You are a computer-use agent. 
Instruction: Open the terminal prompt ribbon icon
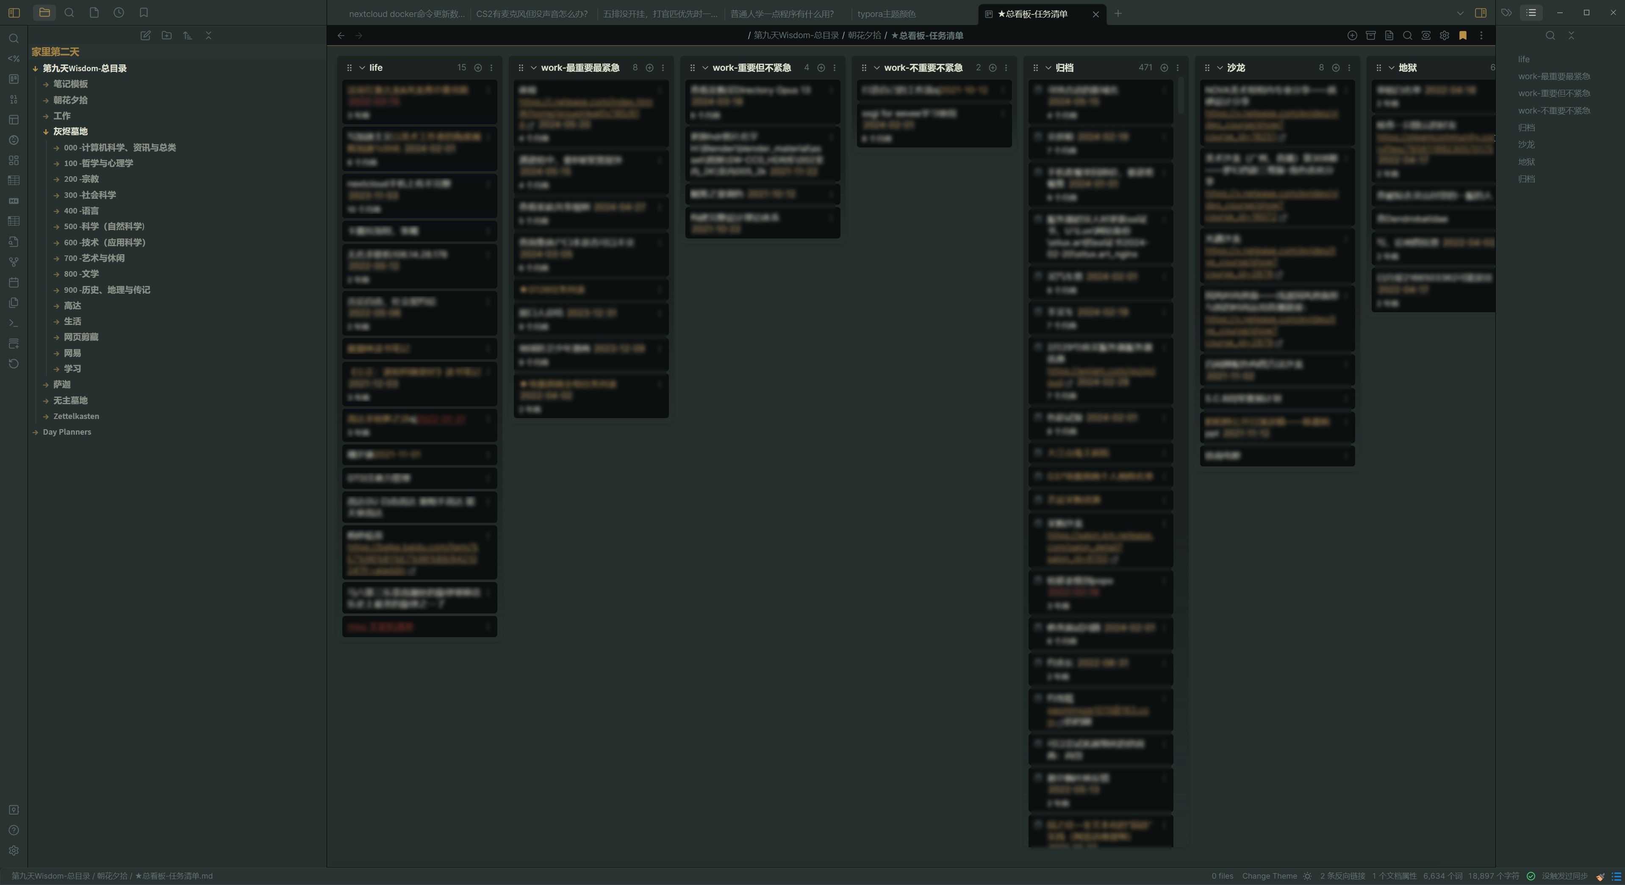tap(13, 323)
